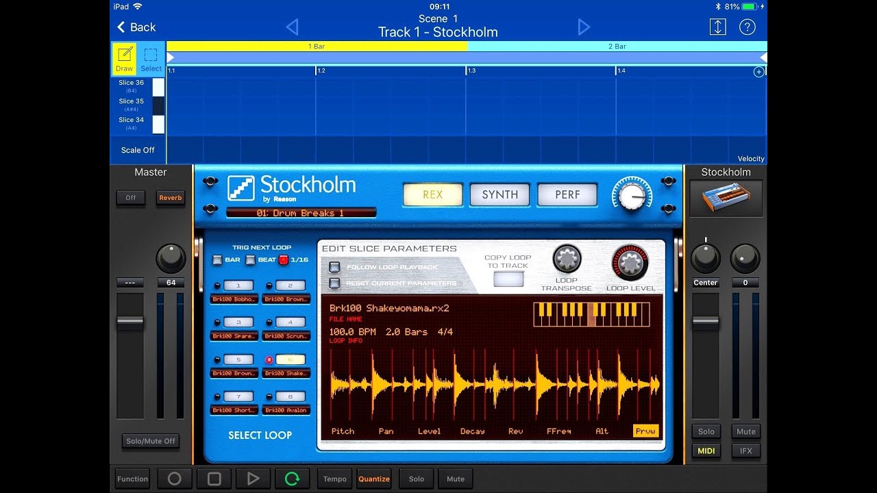Viewport: 877px width, 493px height.
Task: Toggle the Master Reverb button
Action: 171,198
